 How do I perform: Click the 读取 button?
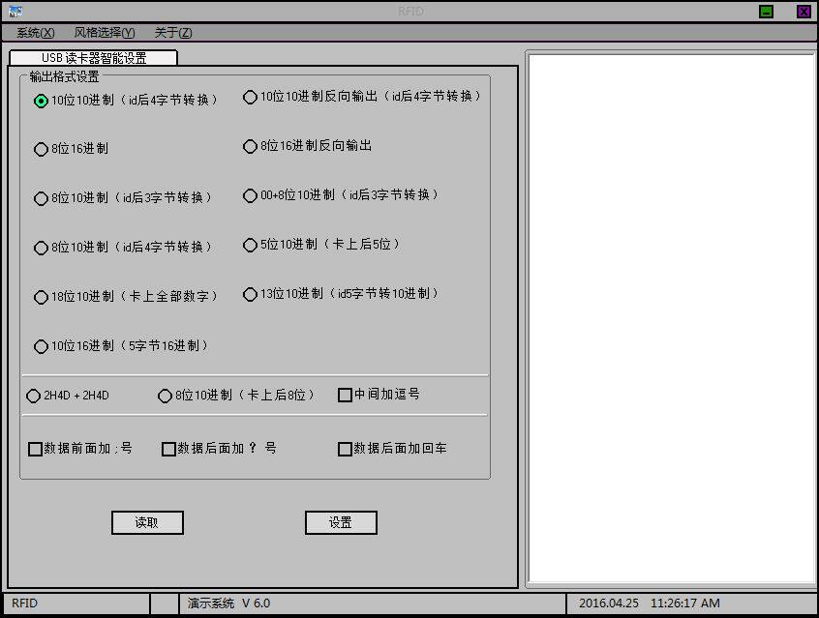click(x=147, y=522)
